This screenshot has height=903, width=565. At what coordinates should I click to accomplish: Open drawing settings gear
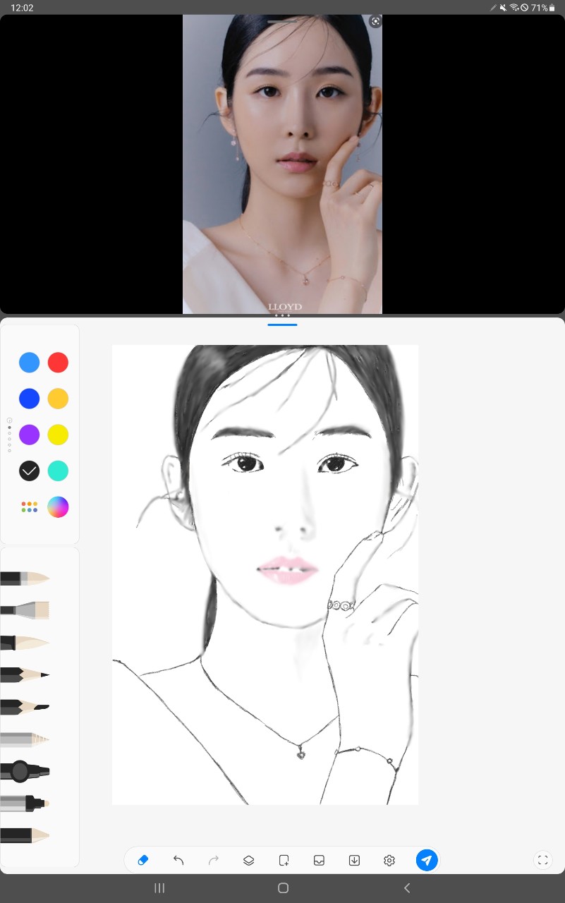pyautogui.click(x=389, y=861)
